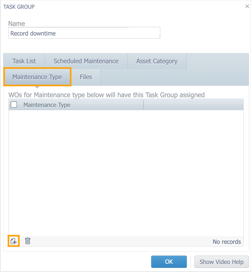Go to the Files tab
The height and width of the screenshot is (272, 251).
pyautogui.click(x=86, y=77)
